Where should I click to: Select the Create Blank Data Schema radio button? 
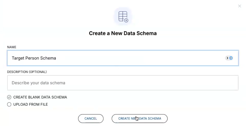(9, 97)
